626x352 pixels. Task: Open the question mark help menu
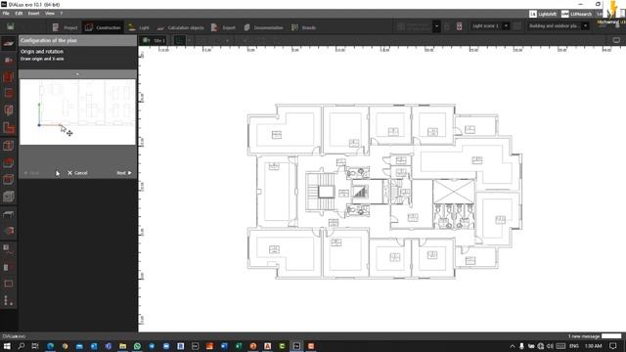coord(61,13)
